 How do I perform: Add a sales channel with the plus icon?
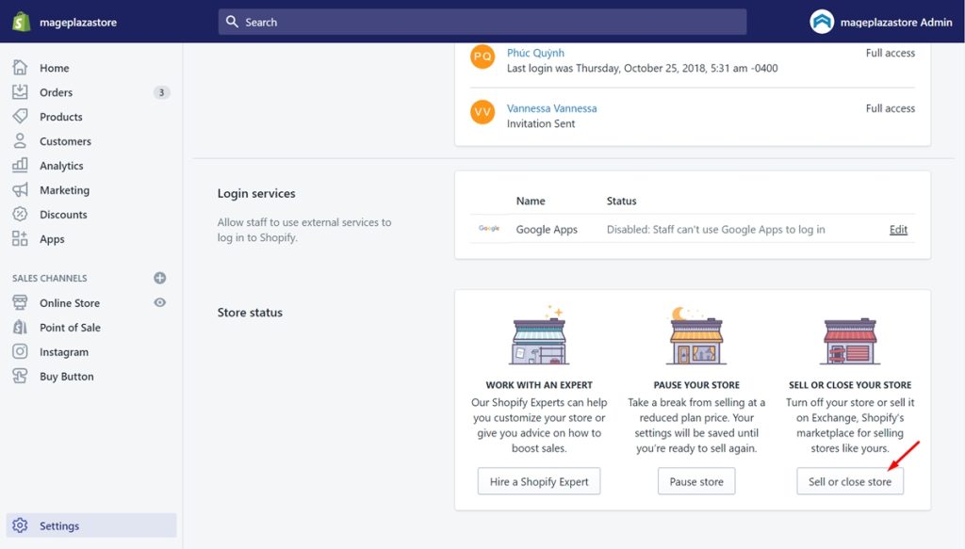160,278
